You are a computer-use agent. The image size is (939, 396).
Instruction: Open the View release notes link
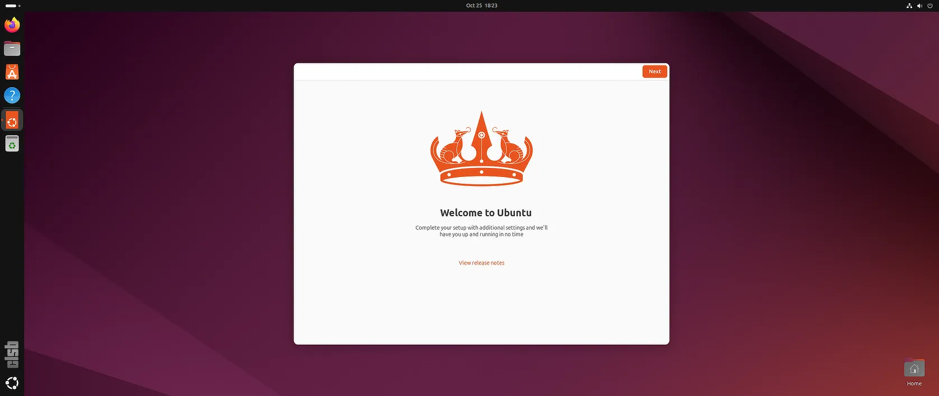pos(481,263)
